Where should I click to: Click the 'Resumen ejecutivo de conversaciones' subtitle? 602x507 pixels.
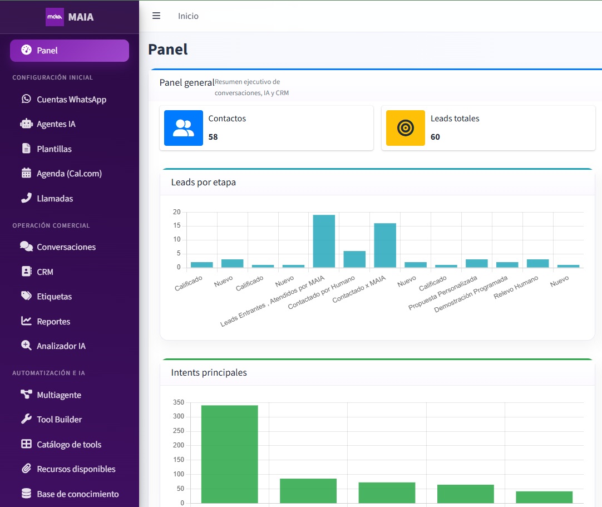[251, 87]
